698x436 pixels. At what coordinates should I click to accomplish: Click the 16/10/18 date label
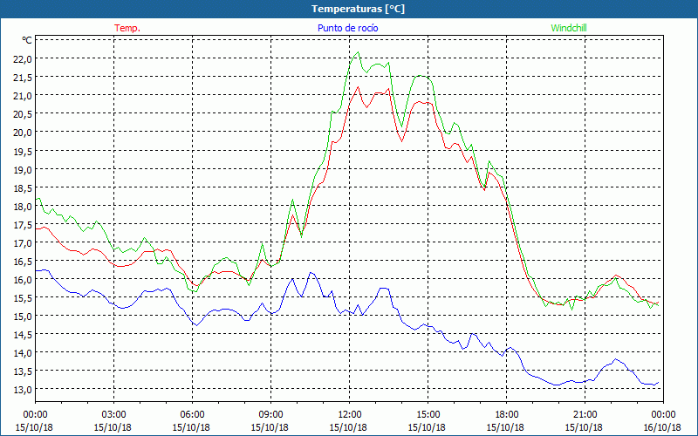pyautogui.click(x=661, y=427)
